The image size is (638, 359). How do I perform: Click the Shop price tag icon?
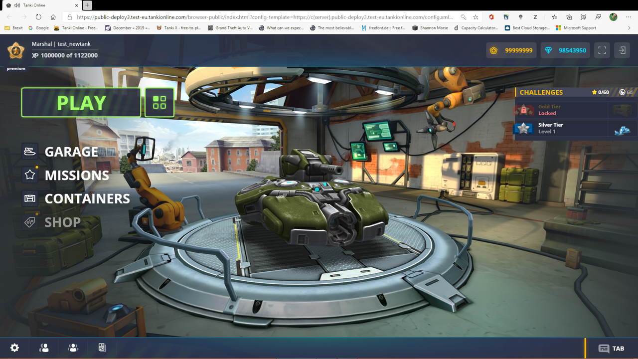pyautogui.click(x=30, y=222)
